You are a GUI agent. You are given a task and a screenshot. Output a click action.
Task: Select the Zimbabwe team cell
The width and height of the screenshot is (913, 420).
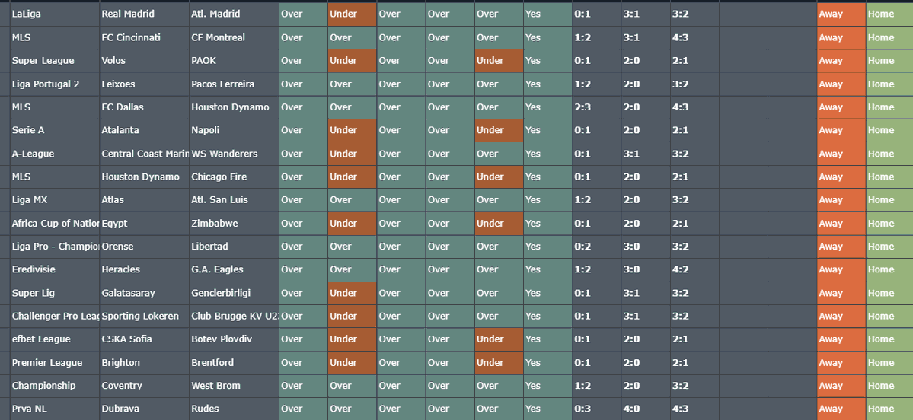234,224
